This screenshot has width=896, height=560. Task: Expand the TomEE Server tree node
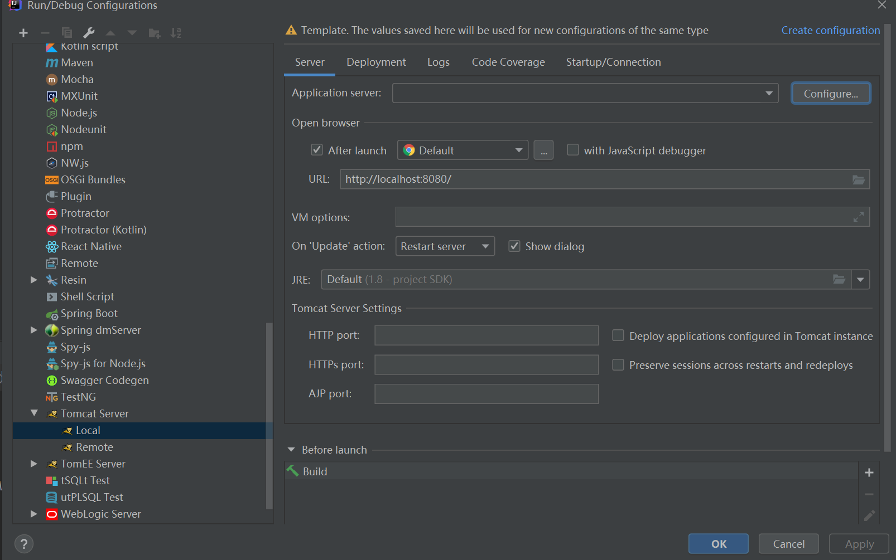33,464
